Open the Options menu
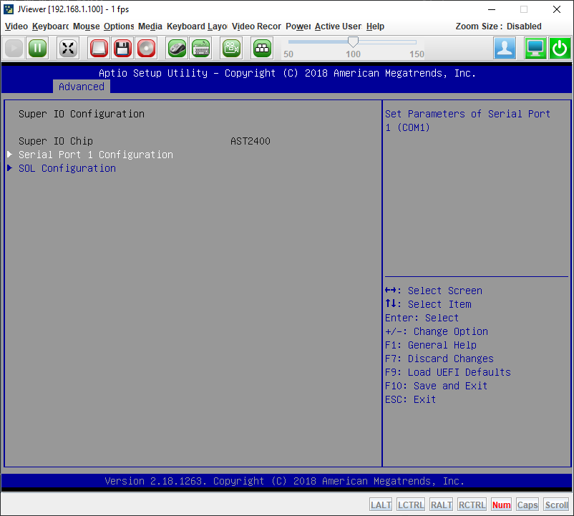Viewport: 574px width, 516px height. (x=119, y=26)
